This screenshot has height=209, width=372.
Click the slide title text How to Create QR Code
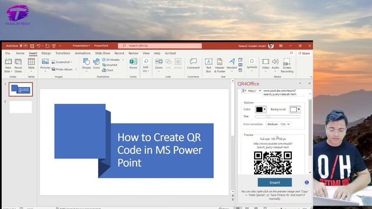[160, 150]
